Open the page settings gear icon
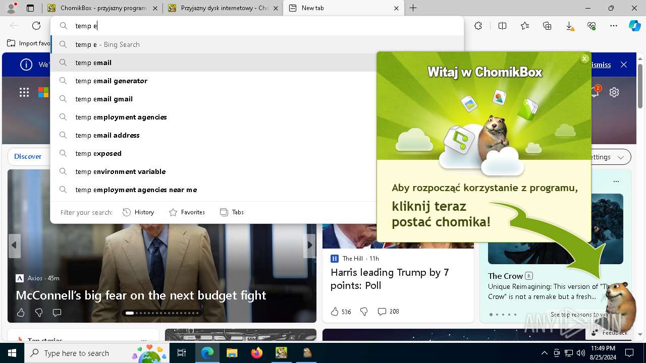The width and height of the screenshot is (646, 363). [614, 92]
